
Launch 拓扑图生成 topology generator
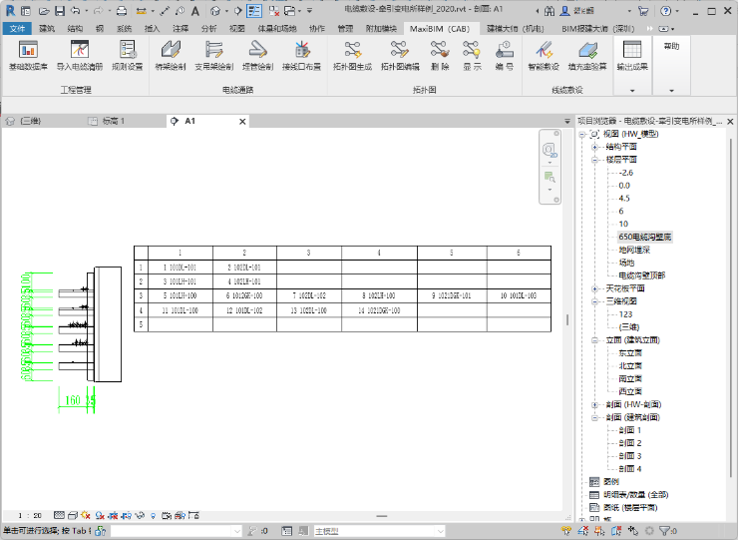pos(352,50)
